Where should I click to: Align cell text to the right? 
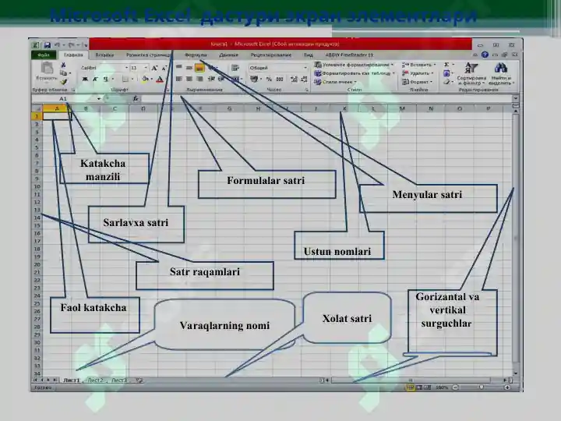pos(199,79)
